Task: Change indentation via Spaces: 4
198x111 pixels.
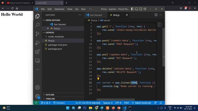Action: [108, 103]
